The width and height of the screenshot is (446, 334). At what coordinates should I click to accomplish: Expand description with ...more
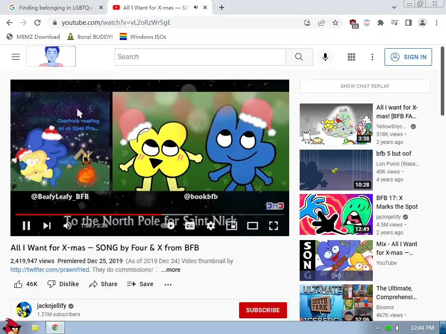click(x=171, y=270)
